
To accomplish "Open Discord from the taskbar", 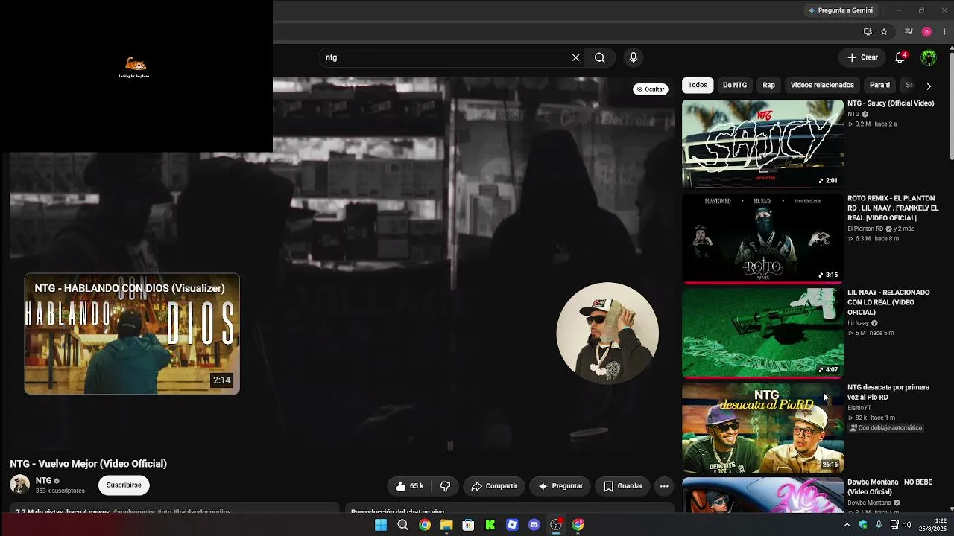I will pyautogui.click(x=534, y=525).
